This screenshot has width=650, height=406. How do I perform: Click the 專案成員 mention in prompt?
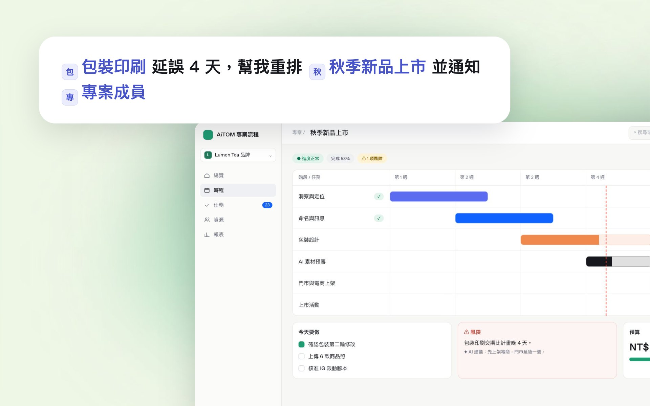[x=114, y=92]
